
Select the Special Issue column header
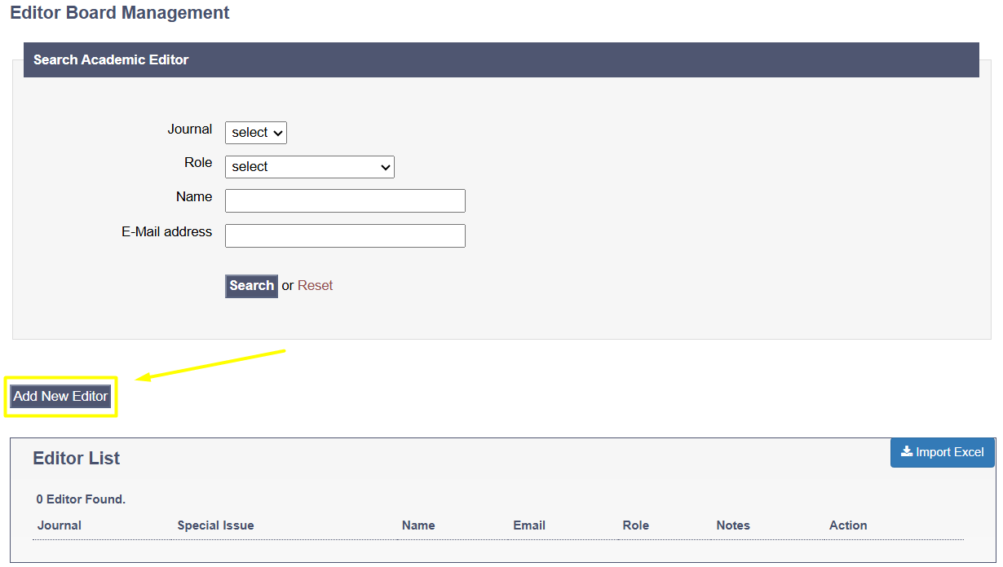pos(215,525)
